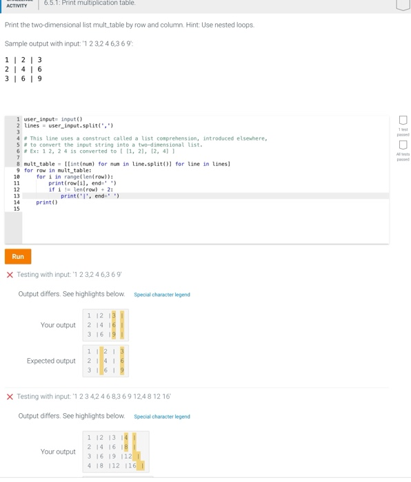Viewport: 411px width, 482px height.
Task: Click the sample output table text
Action: pos(23,69)
